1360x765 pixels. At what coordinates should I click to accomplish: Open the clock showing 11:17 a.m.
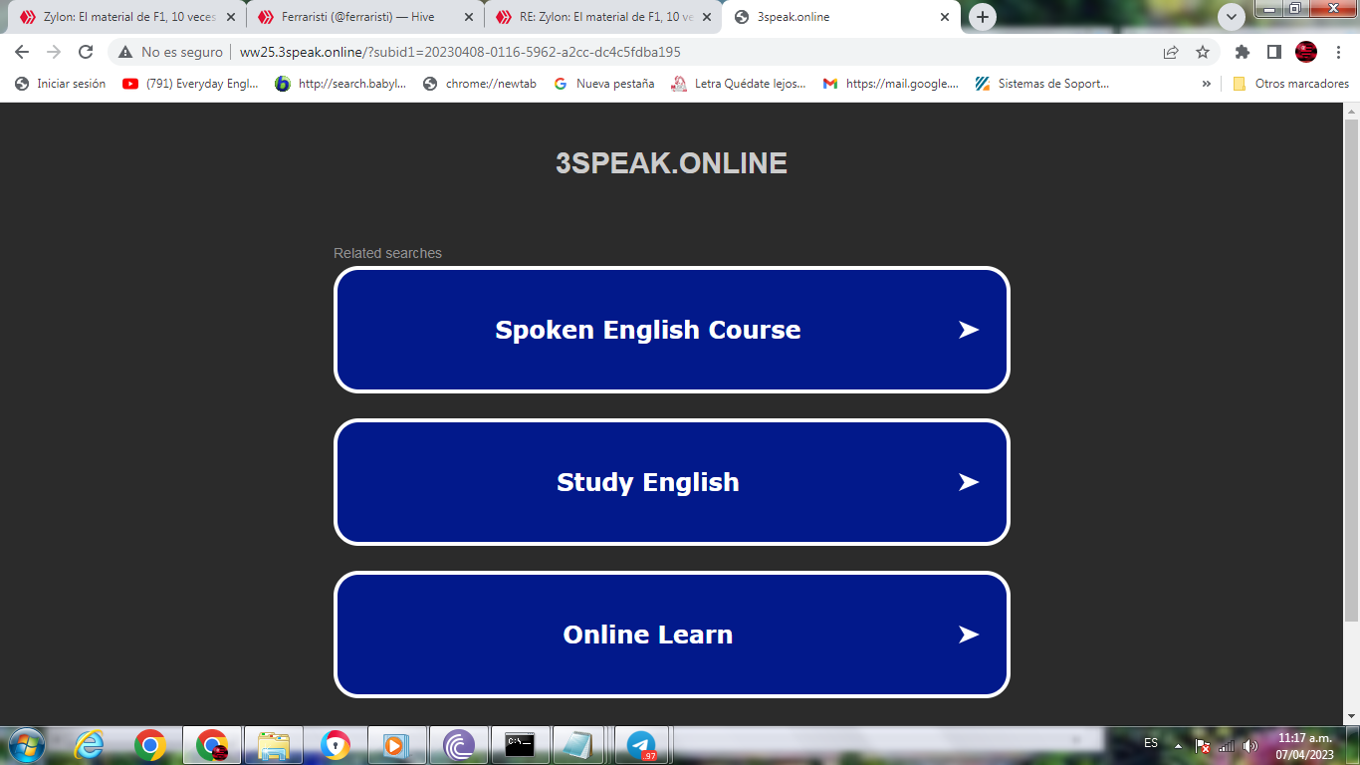tap(1304, 745)
